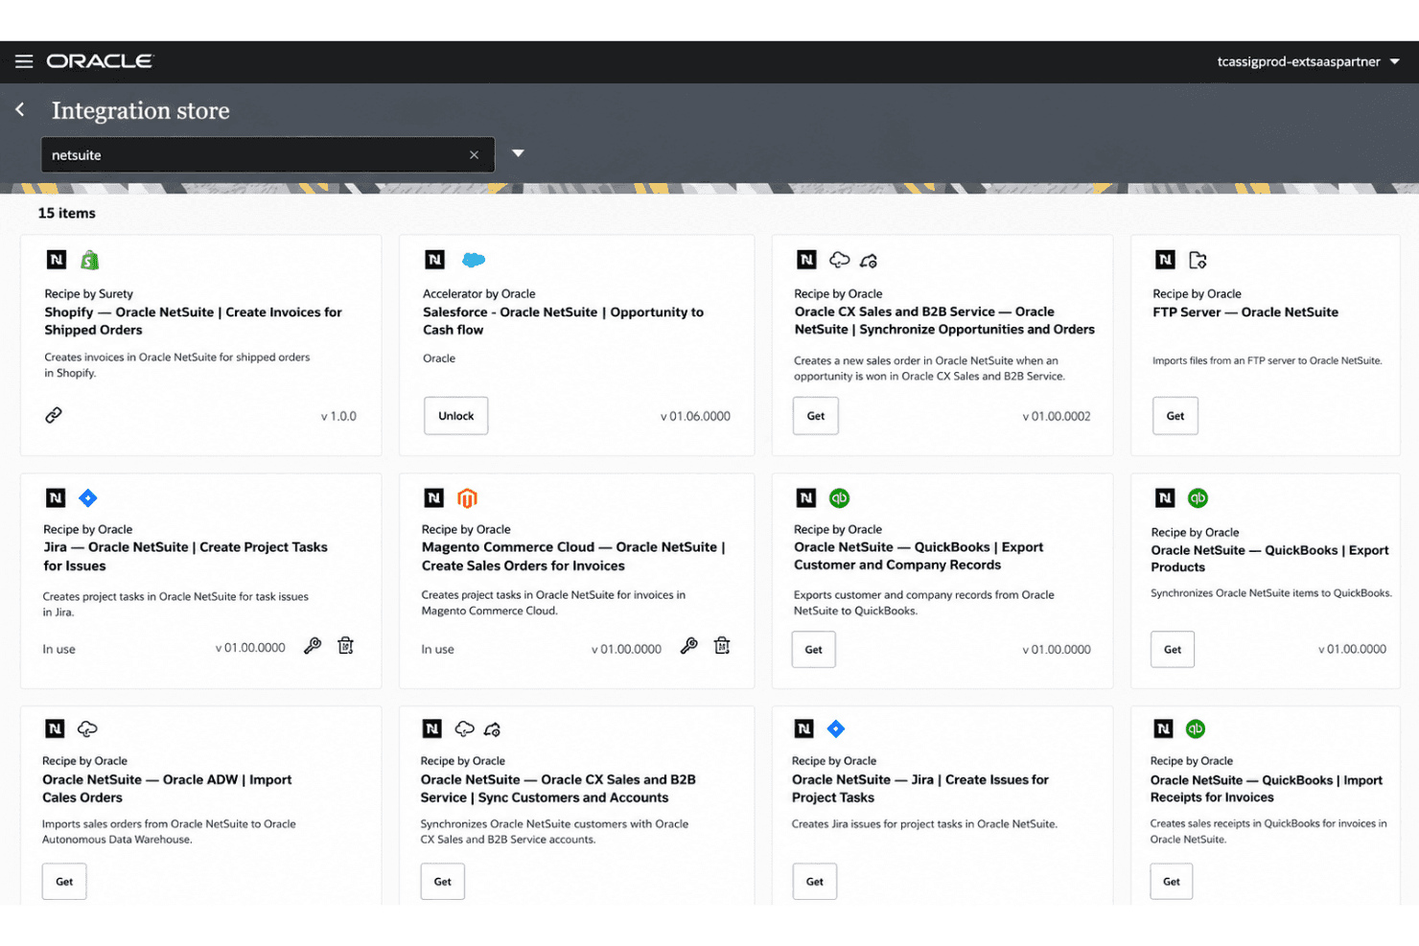Click the link icon on Shopify recipe card

[x=54, y=415]
